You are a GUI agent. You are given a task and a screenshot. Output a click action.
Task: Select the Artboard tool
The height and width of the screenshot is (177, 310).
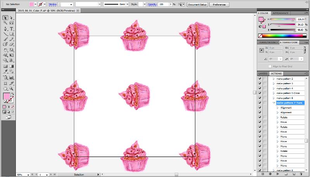(5, 83)
